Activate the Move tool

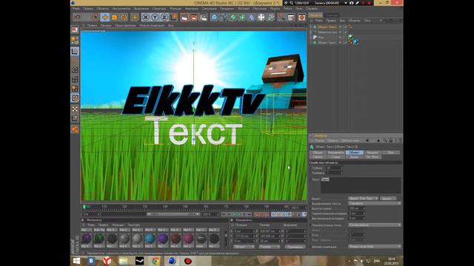(105, 17)
